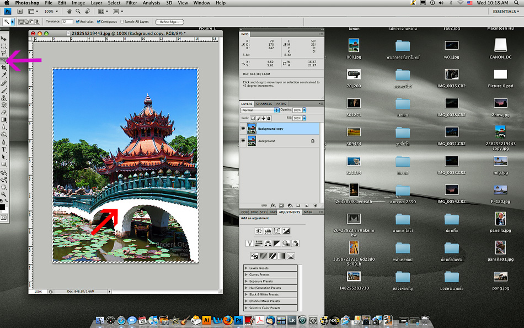The height and width of the screenshot is (328, 524).
Task: Select the Type tool
Action: tap(4, 150)
